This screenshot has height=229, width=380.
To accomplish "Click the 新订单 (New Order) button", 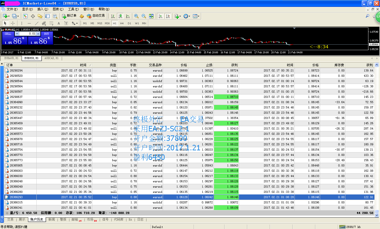I will (69, 16).
